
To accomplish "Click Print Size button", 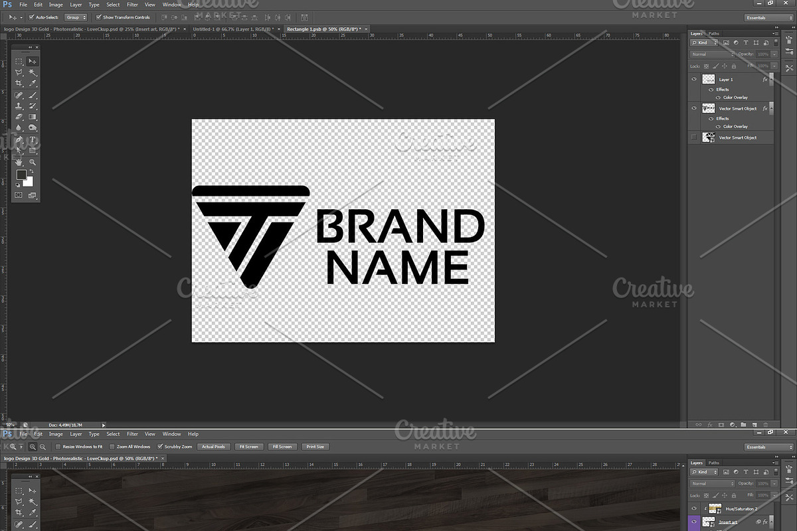I will pos(315,447).
